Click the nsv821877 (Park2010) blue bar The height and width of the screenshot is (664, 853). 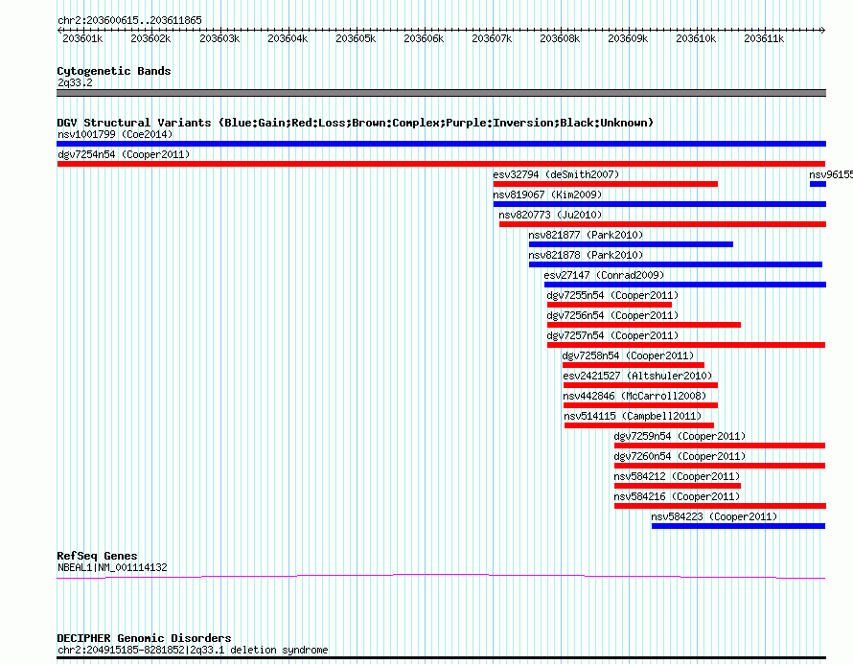(x=631, y=244)
